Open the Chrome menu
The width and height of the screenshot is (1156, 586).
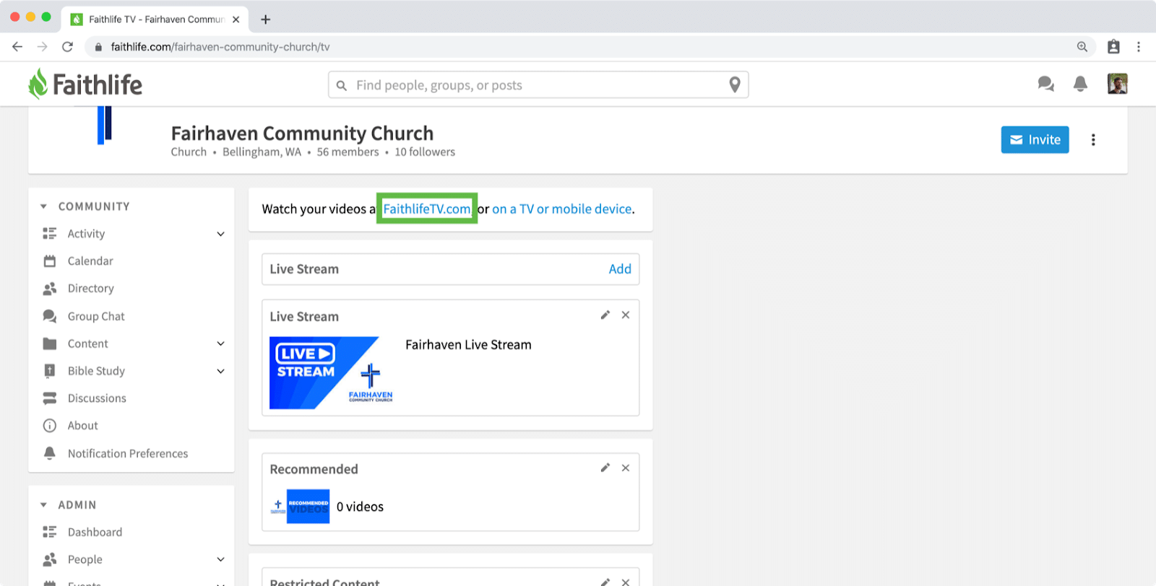(x=1139, y=47)
